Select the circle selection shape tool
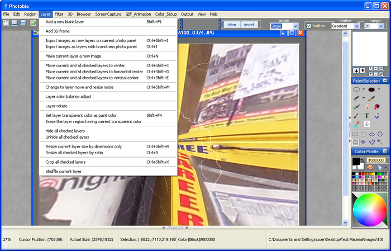The image size is (391, 251). (380, 134)
